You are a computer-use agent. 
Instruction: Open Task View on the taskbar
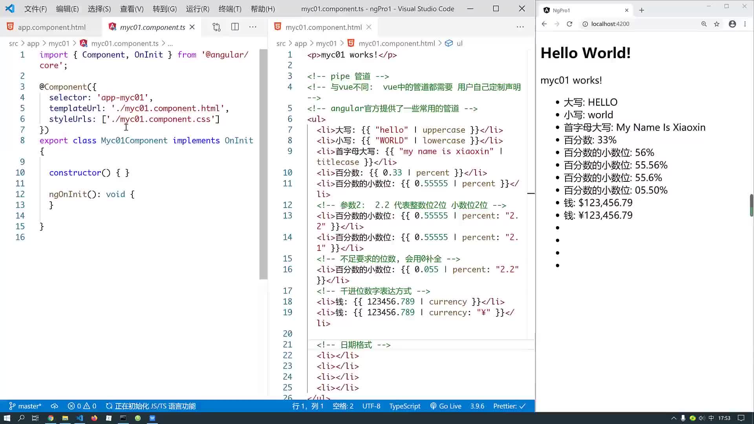35,418
